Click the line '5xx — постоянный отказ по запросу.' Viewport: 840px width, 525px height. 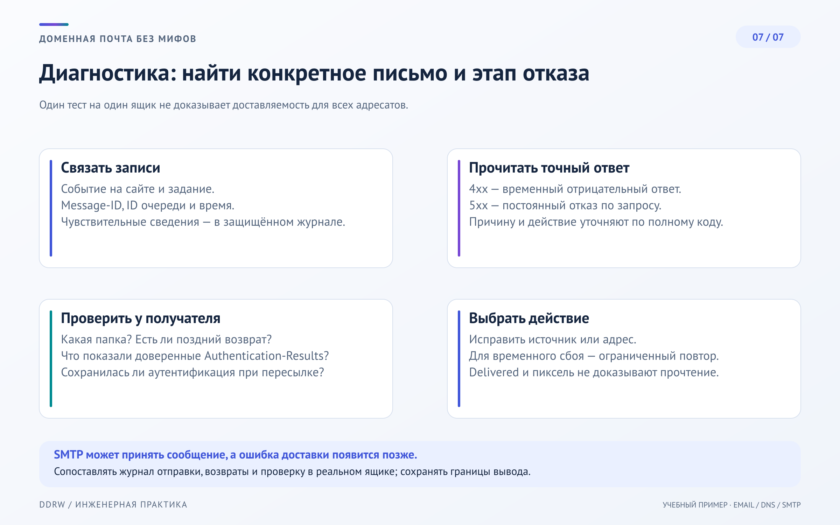[565, 205]
